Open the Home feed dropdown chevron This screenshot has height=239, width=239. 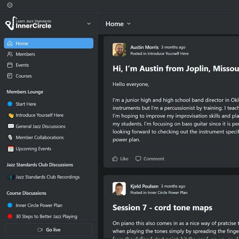[129, 24]
